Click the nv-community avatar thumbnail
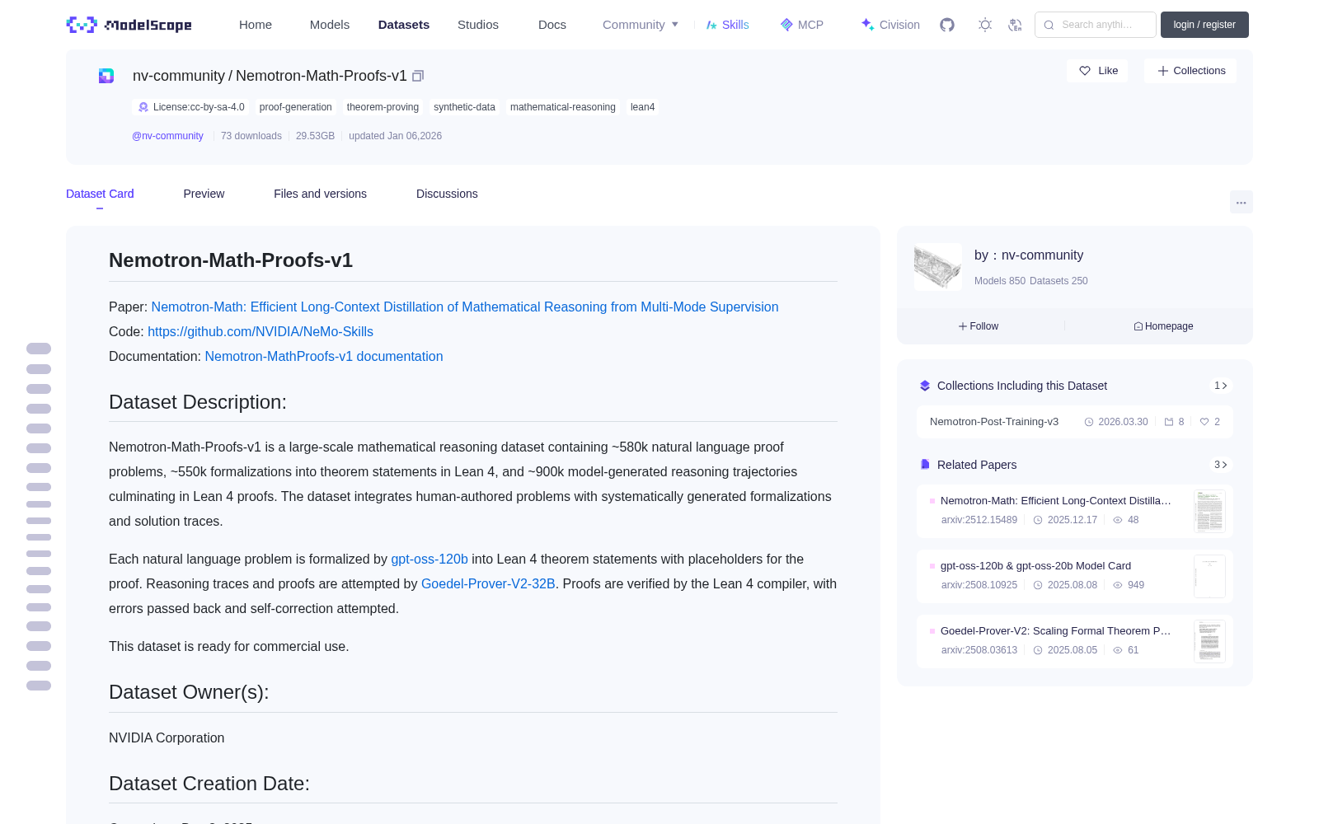This screenshot has width=1319, height=824. pos(938,267)
